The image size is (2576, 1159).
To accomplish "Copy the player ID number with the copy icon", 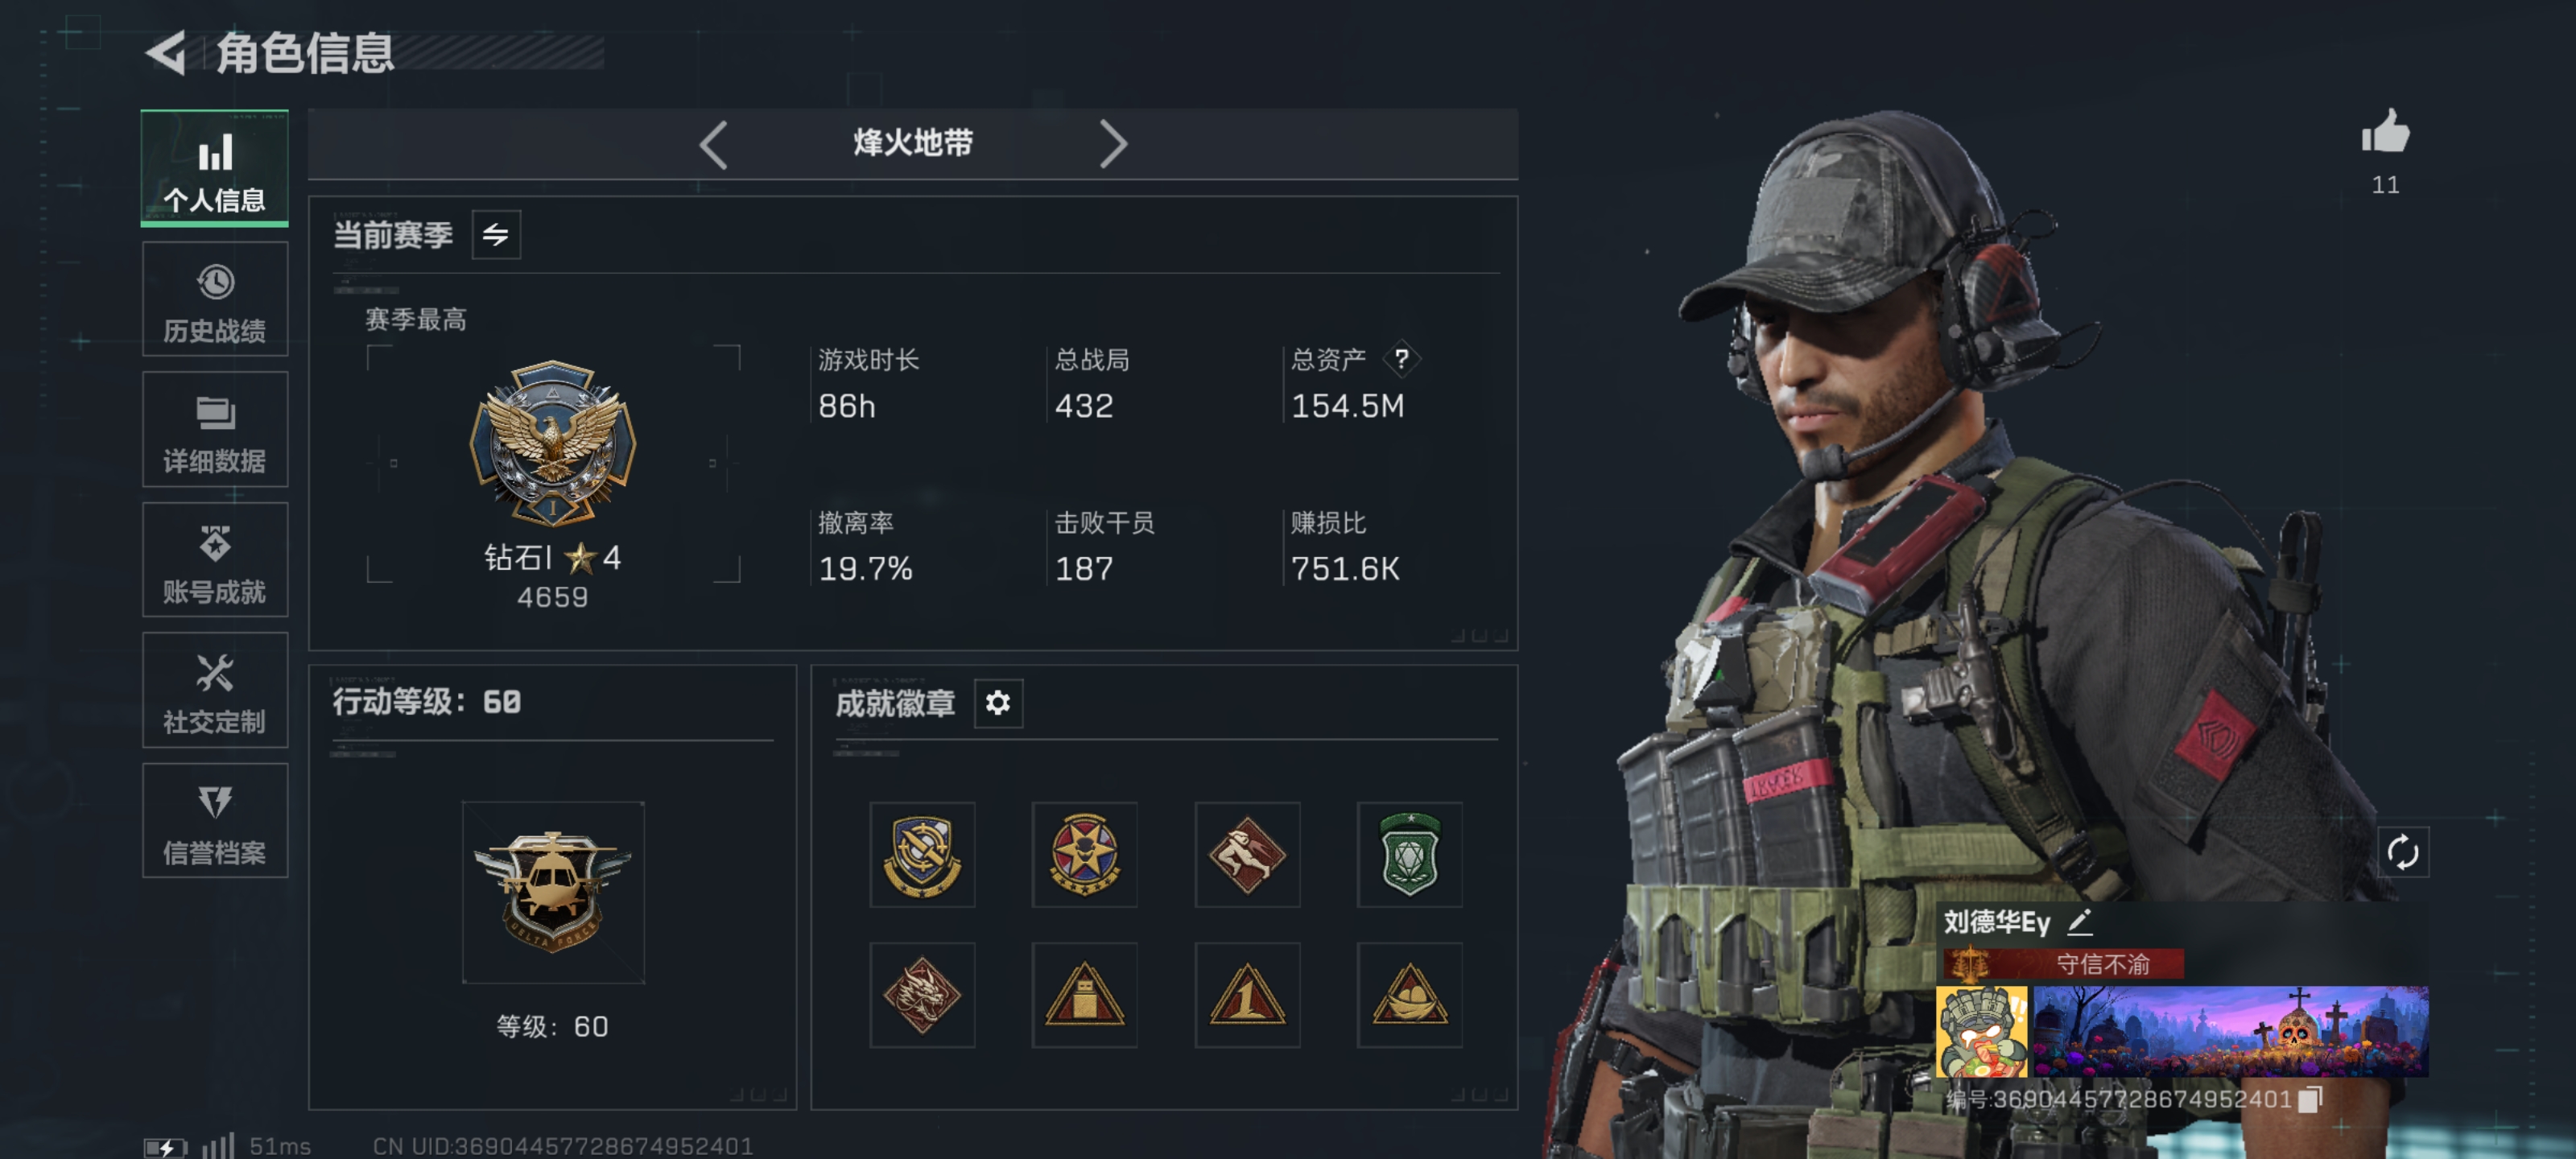I will 2309,1099.
